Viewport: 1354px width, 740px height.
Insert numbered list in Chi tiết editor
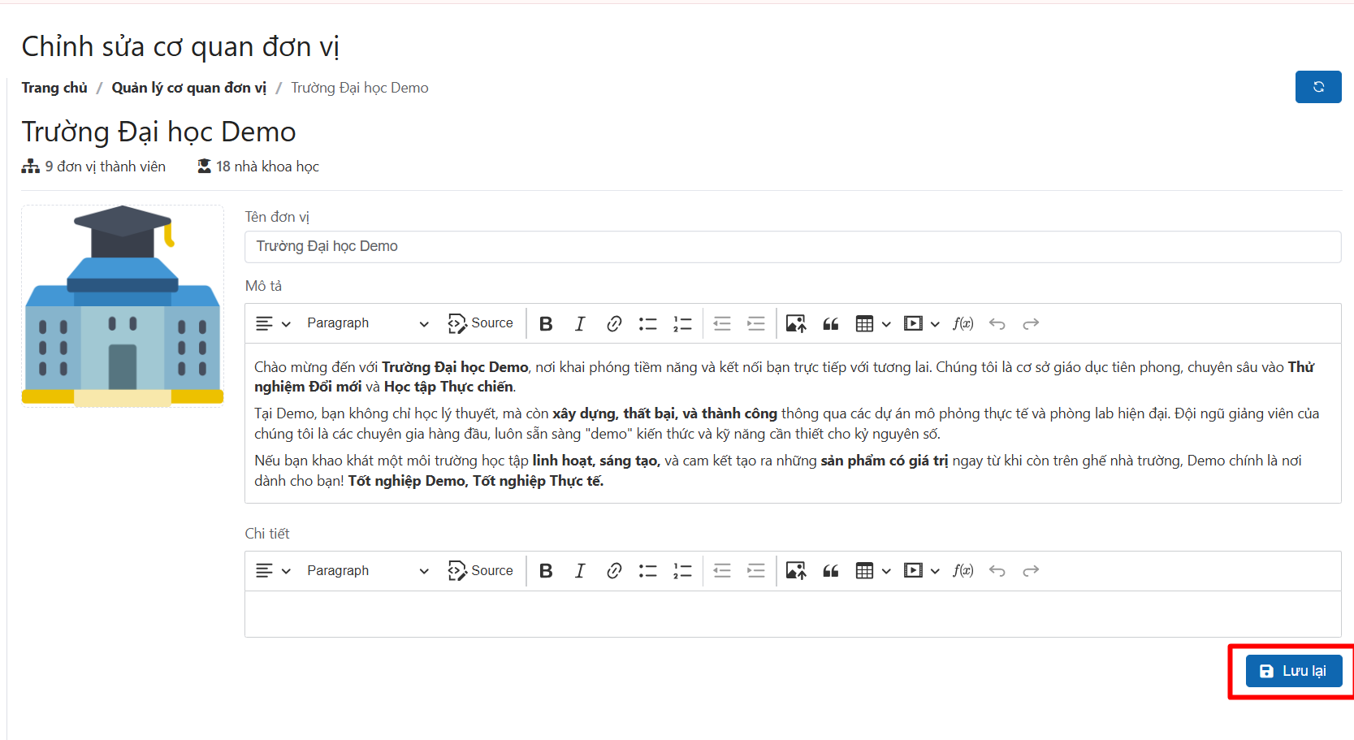(x=682, y=571)
